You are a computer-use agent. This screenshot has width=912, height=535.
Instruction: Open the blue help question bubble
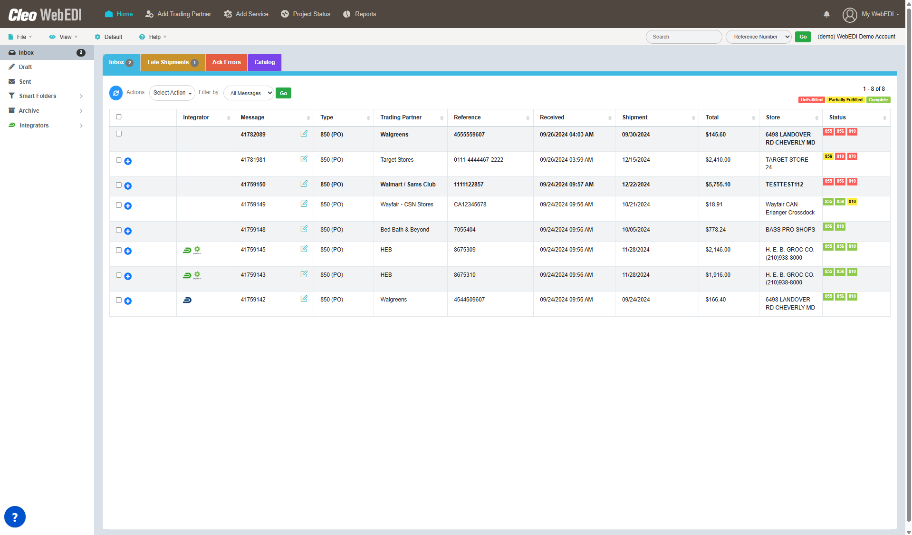pyautogui.click(x=15, y=517)
